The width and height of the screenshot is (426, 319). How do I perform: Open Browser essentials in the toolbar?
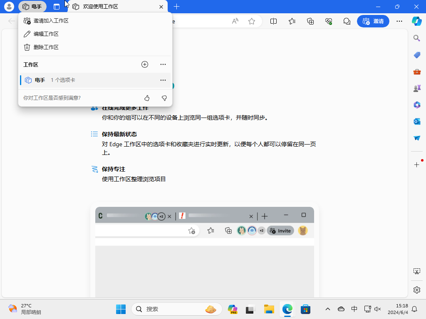328,21
